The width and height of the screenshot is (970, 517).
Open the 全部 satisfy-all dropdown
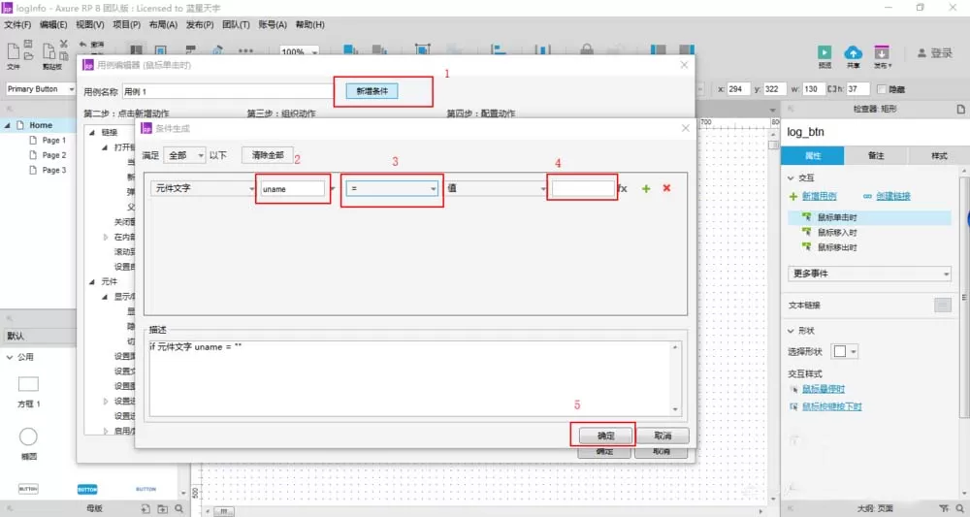point(183,155)
